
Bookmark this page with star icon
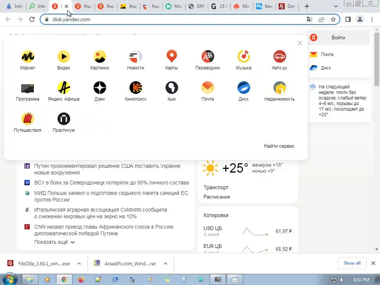(x=333, y=19)
